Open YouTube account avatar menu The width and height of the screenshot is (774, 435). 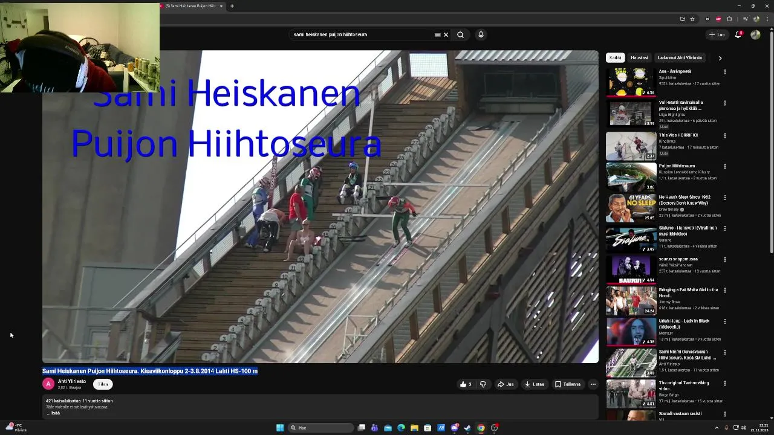pyautogui.click(x=755, y=34)
